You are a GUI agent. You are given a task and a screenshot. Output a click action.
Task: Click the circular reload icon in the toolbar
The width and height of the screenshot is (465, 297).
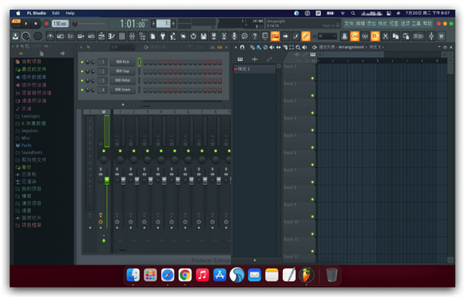193,36
